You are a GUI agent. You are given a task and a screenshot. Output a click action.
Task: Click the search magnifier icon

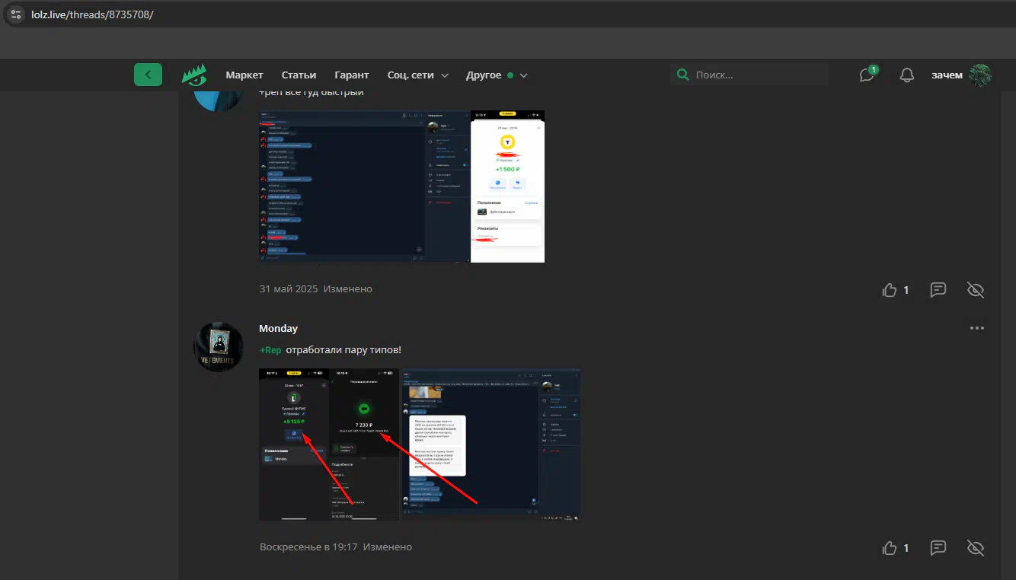tap(683, 75)
